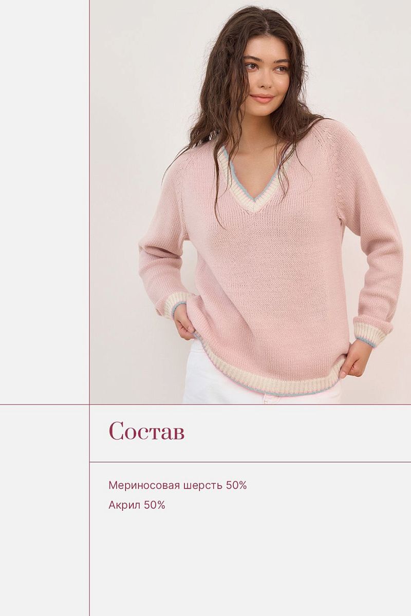411x616 pixels.
Task: Click the striped cuff on the raised sleeve
Action: (176, 305)
